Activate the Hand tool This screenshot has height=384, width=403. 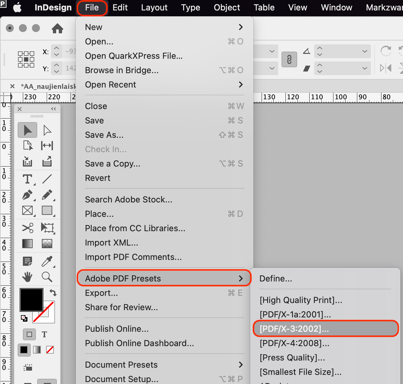(27, 277)
